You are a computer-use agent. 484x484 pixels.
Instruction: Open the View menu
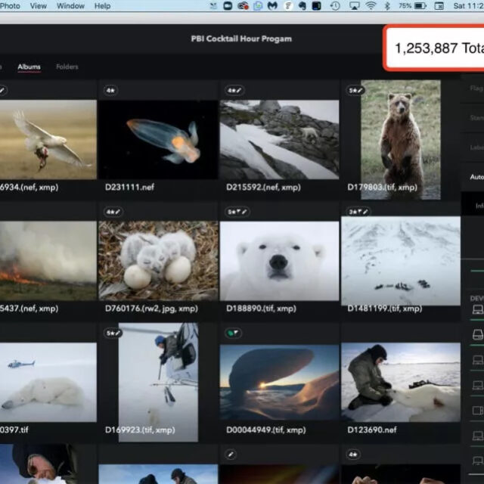click(x=39, y=6)
